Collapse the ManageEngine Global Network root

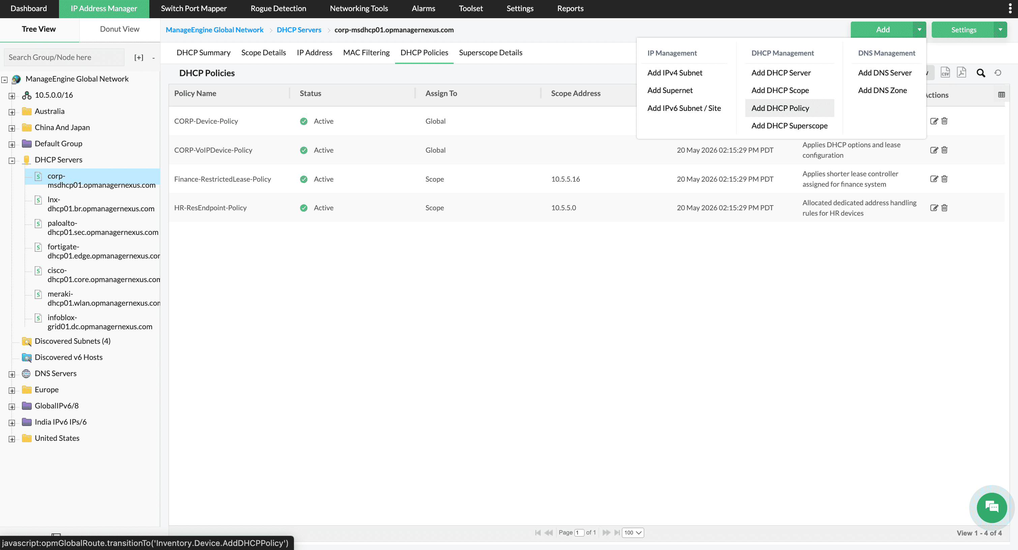pos(4,80)
